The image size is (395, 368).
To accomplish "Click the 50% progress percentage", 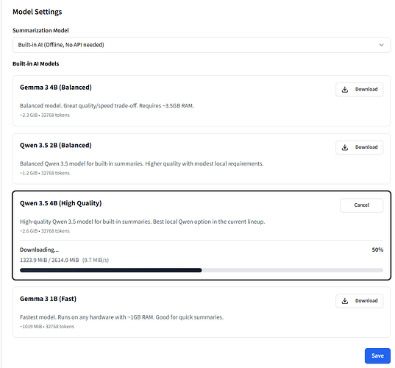I will pos(377,250).
